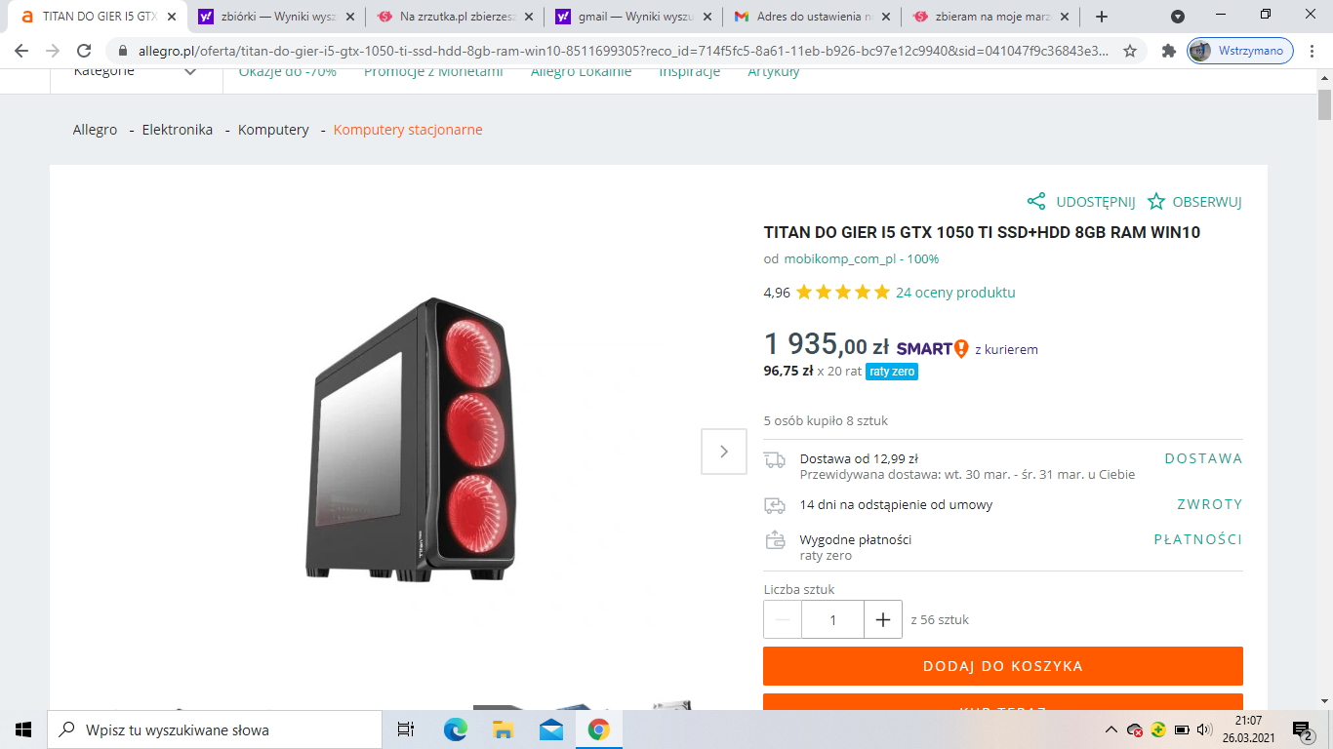This screenshot has height=749, width=1333.
Task: Show hidden system tray icons
Action: (1111, 729)
